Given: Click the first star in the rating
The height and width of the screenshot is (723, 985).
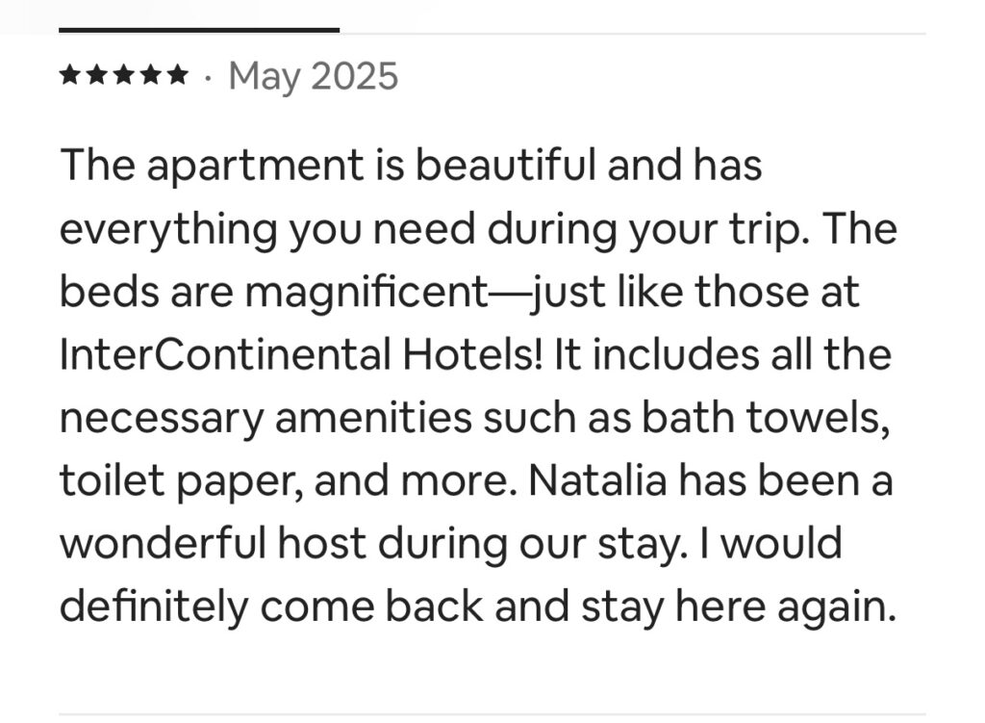Looking at the screenshot, I should click(70, 75).
